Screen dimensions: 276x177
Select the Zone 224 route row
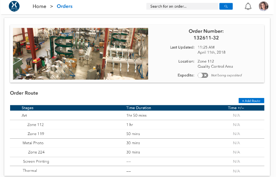137,152
